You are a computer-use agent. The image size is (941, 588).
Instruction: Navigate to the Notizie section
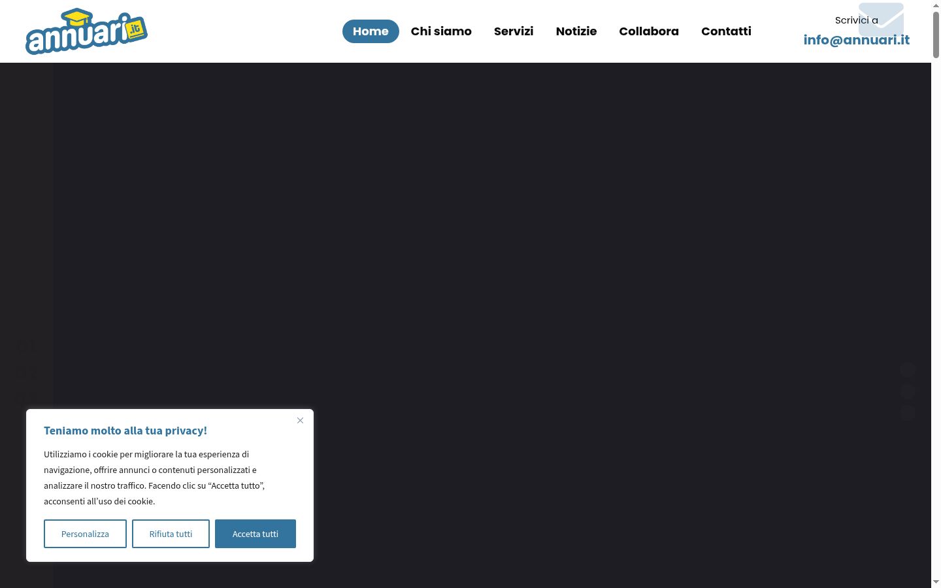pyautogui.click(x=576, y=31)
